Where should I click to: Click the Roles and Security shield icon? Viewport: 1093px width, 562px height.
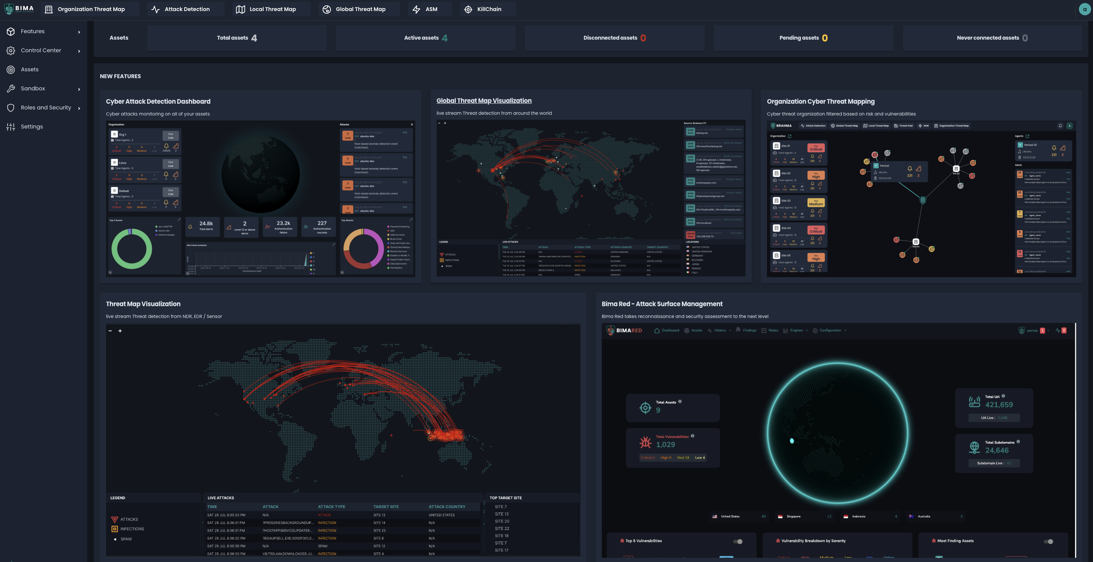11,107
